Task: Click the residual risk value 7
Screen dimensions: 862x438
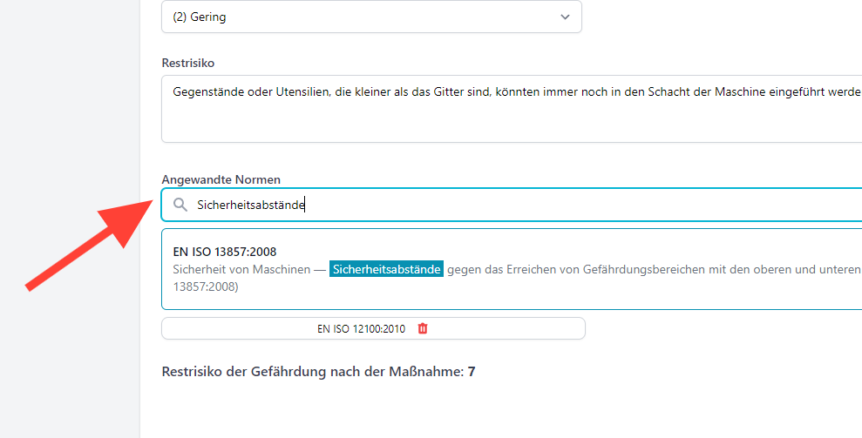Action: coord(472,372)
